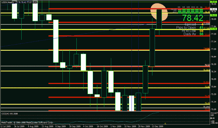Click the 78.34 price axis label

click(213, 12)
